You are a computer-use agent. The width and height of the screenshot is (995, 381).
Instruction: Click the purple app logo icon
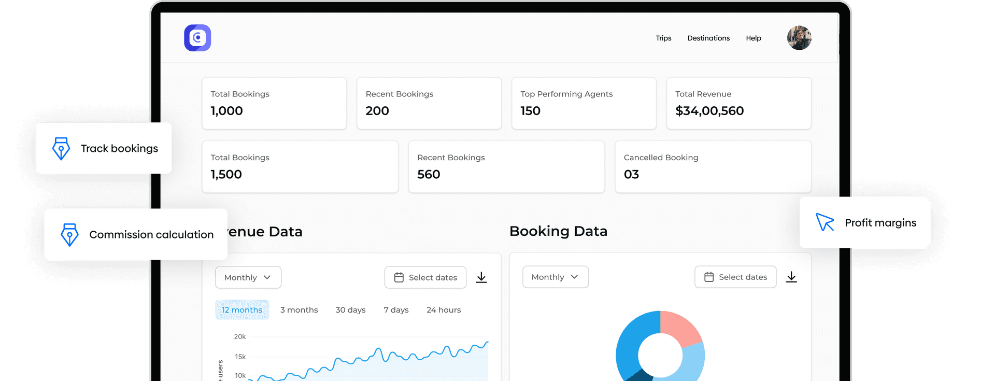click(197, 38)
